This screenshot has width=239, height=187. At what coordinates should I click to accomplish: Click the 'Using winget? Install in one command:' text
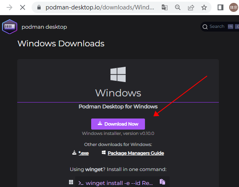pos(118,169)
